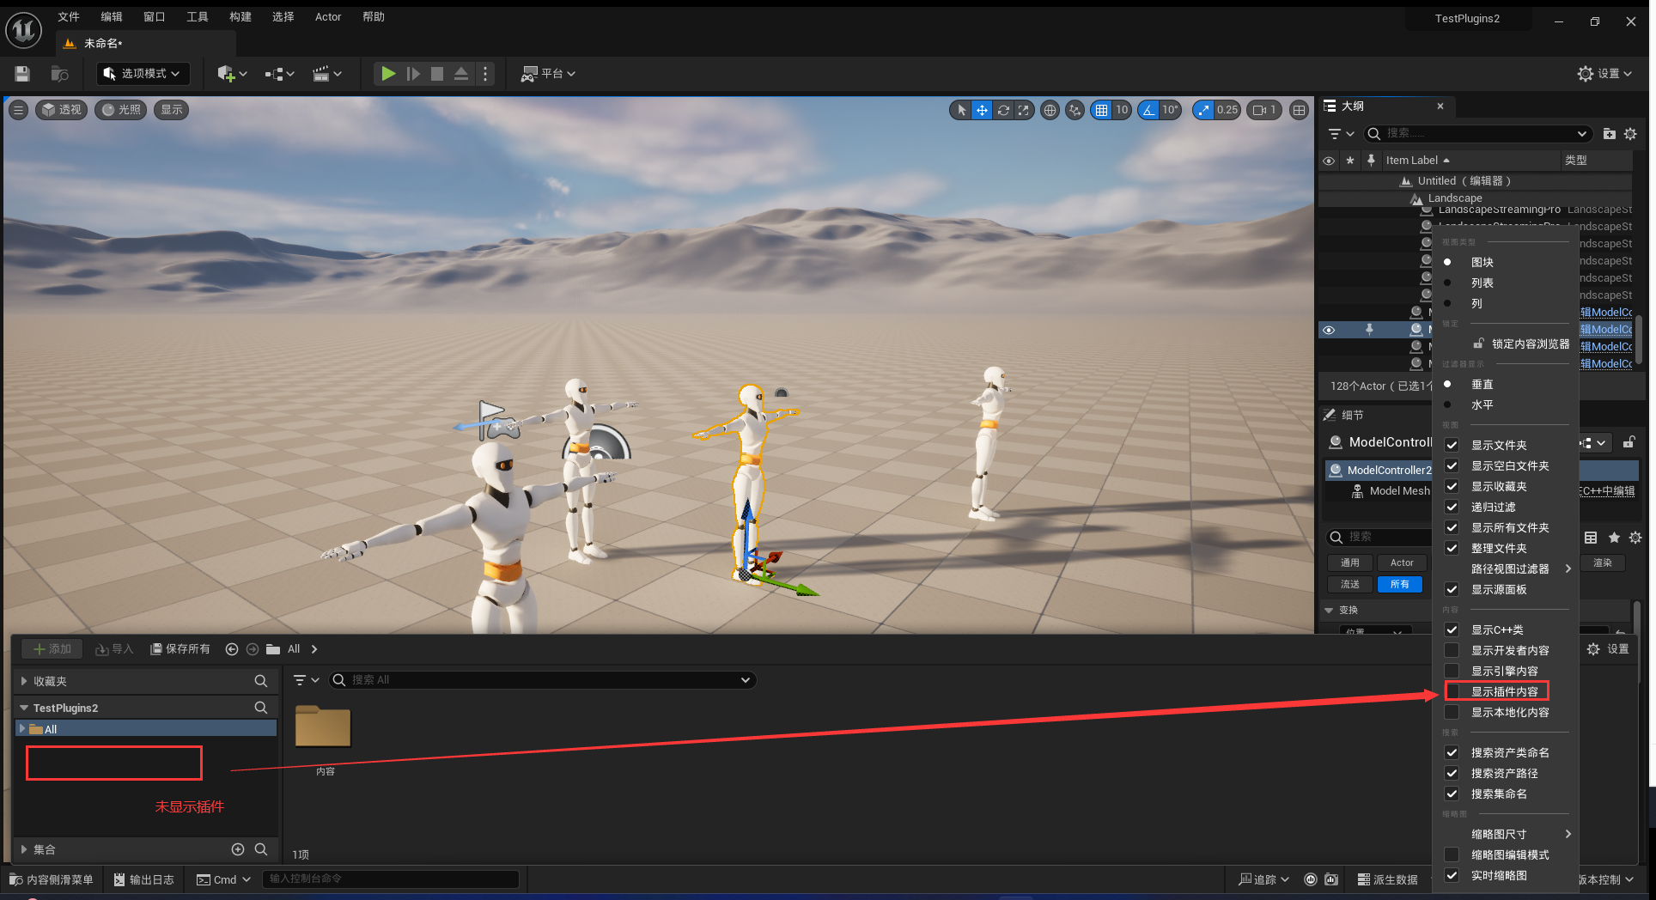Enable 显示引擎内容 checkbox
The image size is (1656, 900).
click(1452, 671)
